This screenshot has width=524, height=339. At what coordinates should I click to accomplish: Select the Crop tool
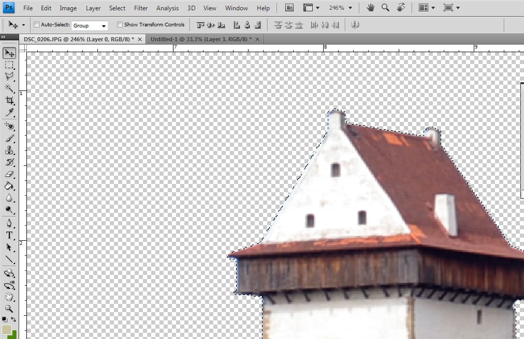coord(9,101)
